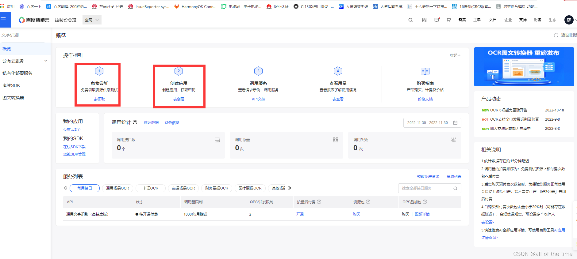This screenshot has width=577, height=259.
Task: Open the 电路城 bookmark
Action: click(241, 6)
